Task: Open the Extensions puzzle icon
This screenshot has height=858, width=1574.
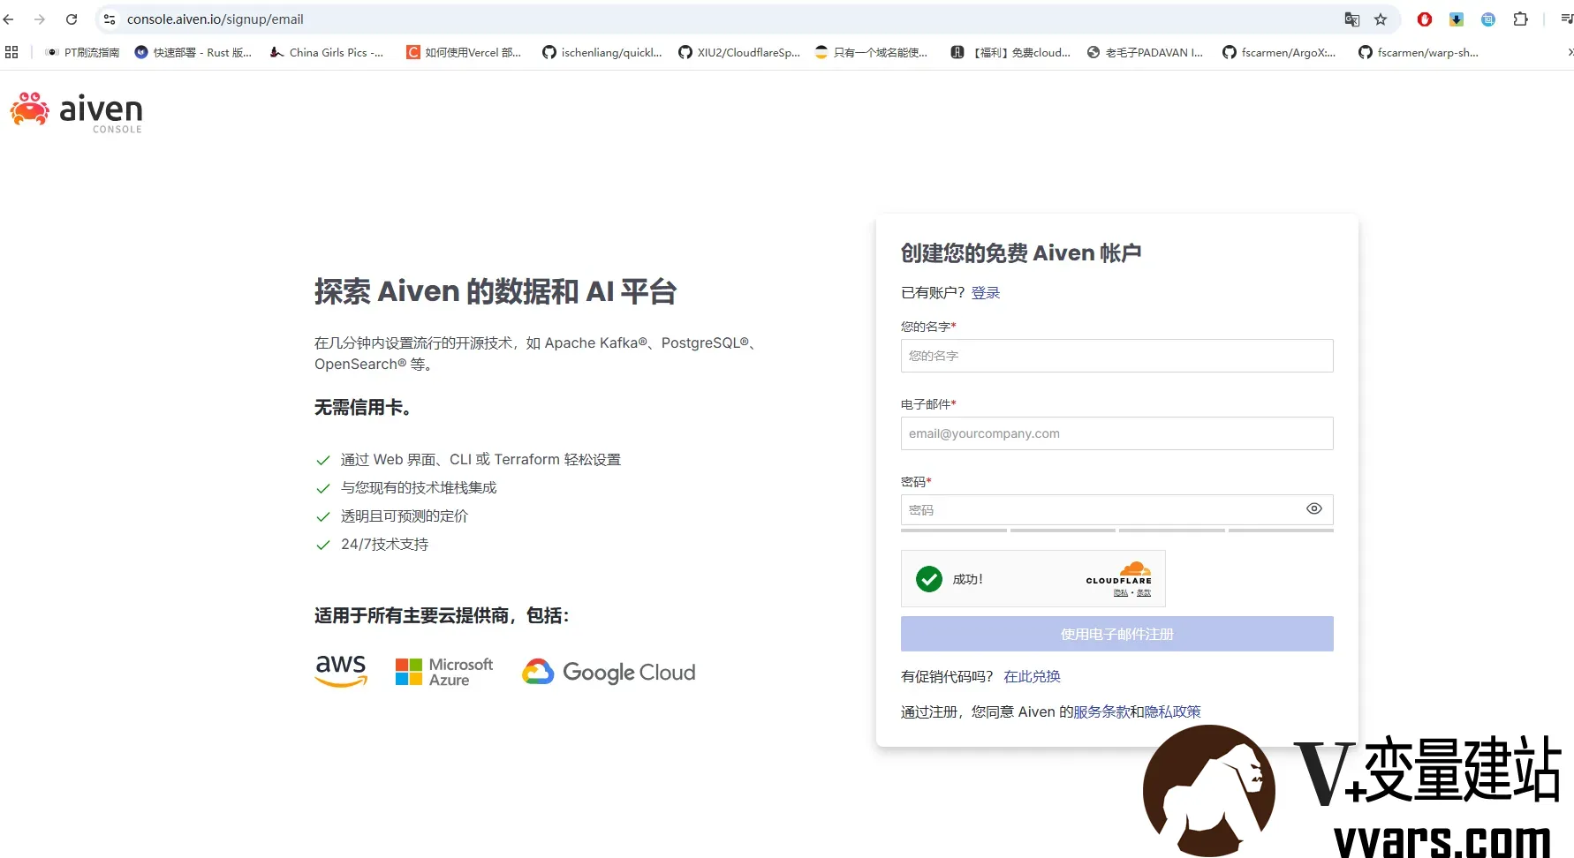Action: (1520, 19)
